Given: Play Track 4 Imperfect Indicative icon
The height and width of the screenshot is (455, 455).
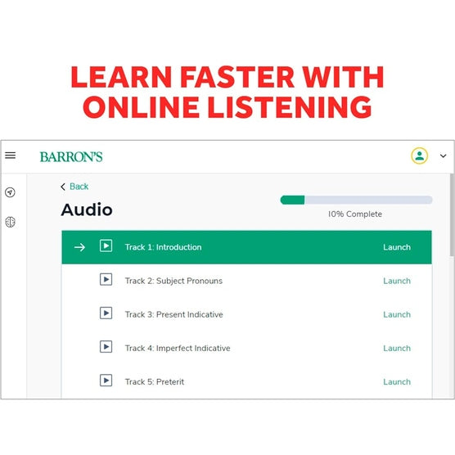Looking at the screenshot, I should coord(106,347).
